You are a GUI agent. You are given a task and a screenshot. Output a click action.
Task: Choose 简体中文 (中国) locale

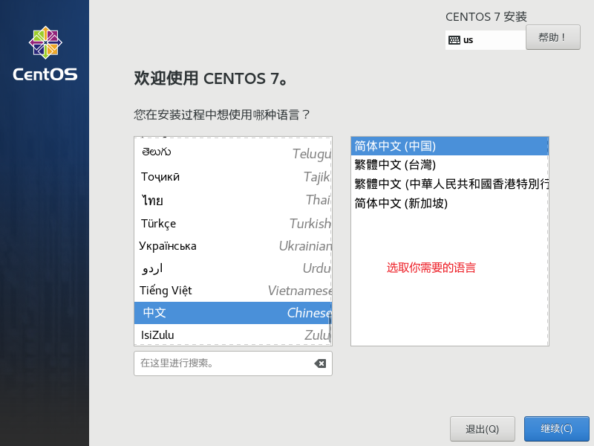450,146
